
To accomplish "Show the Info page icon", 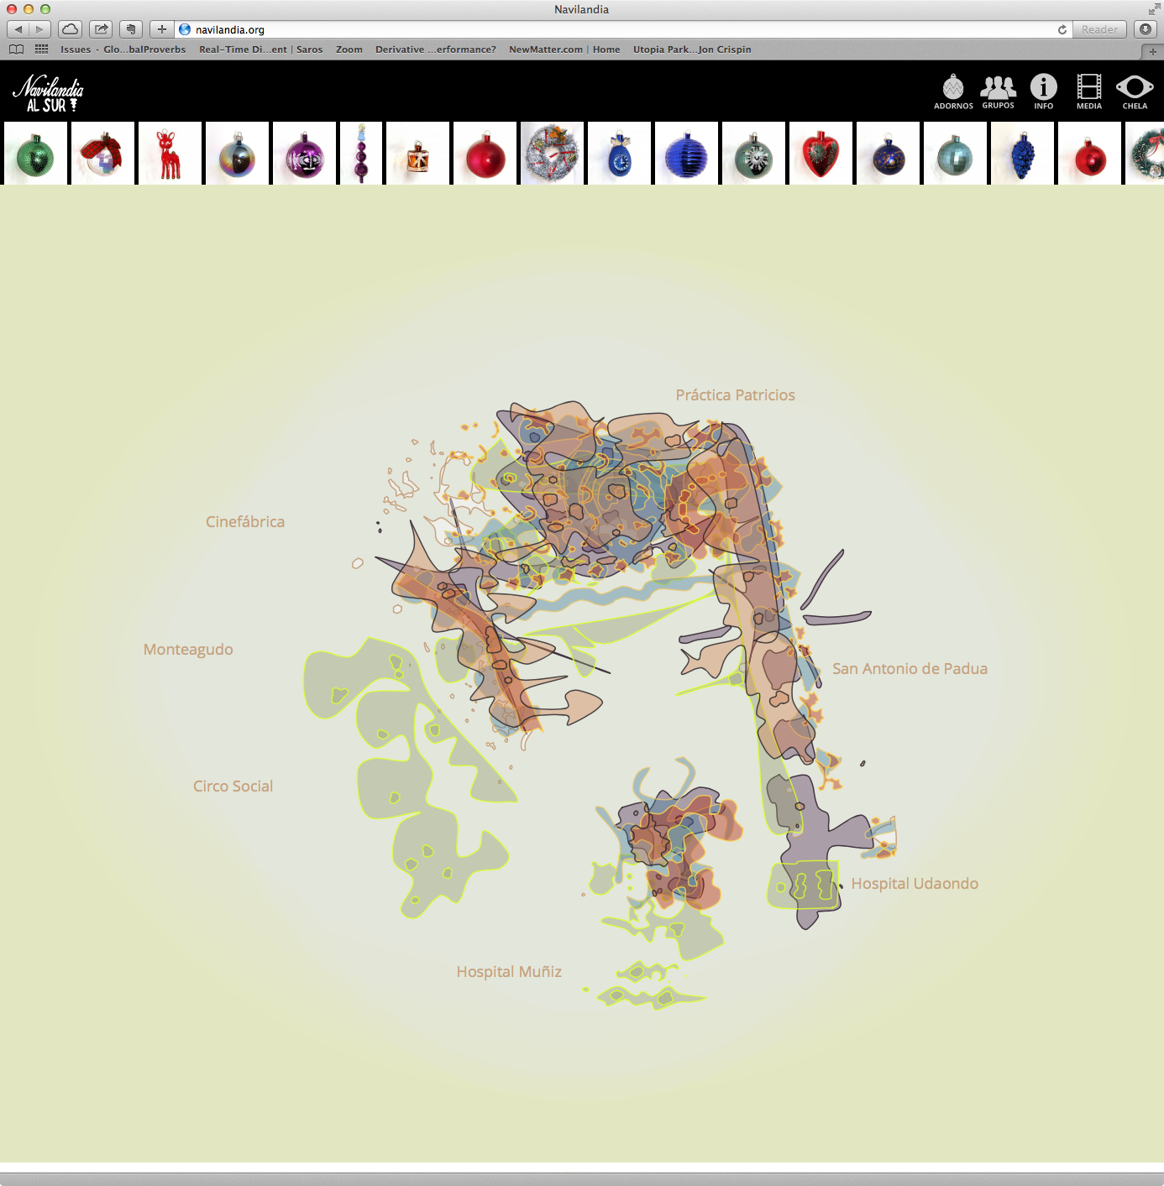I will click(1044, 92).
